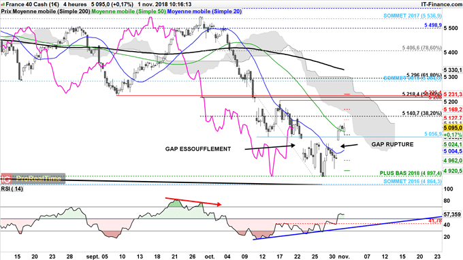The image size is (463, 260).
Task: Select the 5 296 (61,80%) Fibonacci label
Action: [x=424, y=75]
